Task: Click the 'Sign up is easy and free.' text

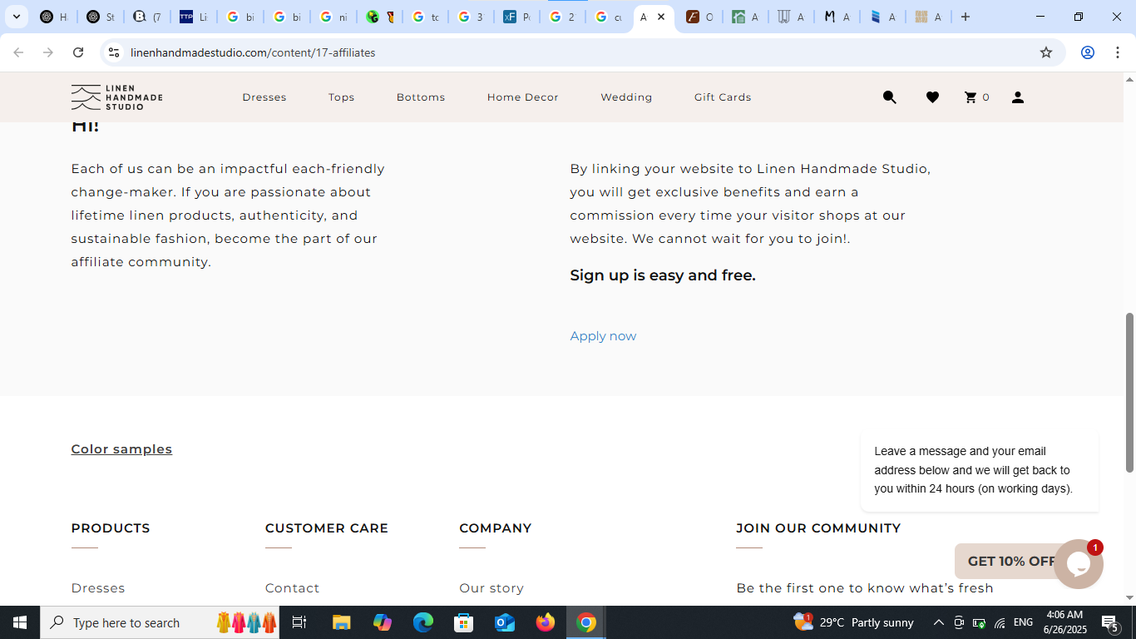Action: [x=663, y=275]
